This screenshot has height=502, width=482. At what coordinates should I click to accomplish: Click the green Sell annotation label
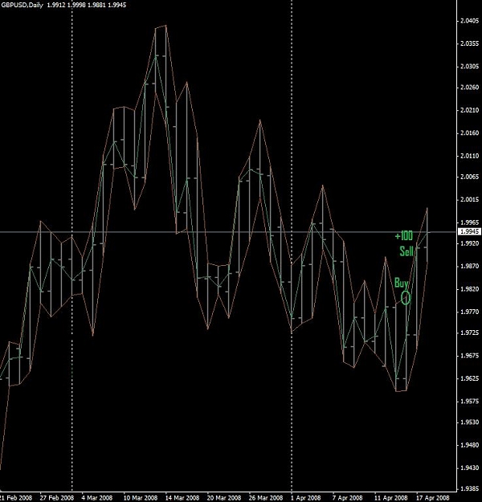point(406,251)
